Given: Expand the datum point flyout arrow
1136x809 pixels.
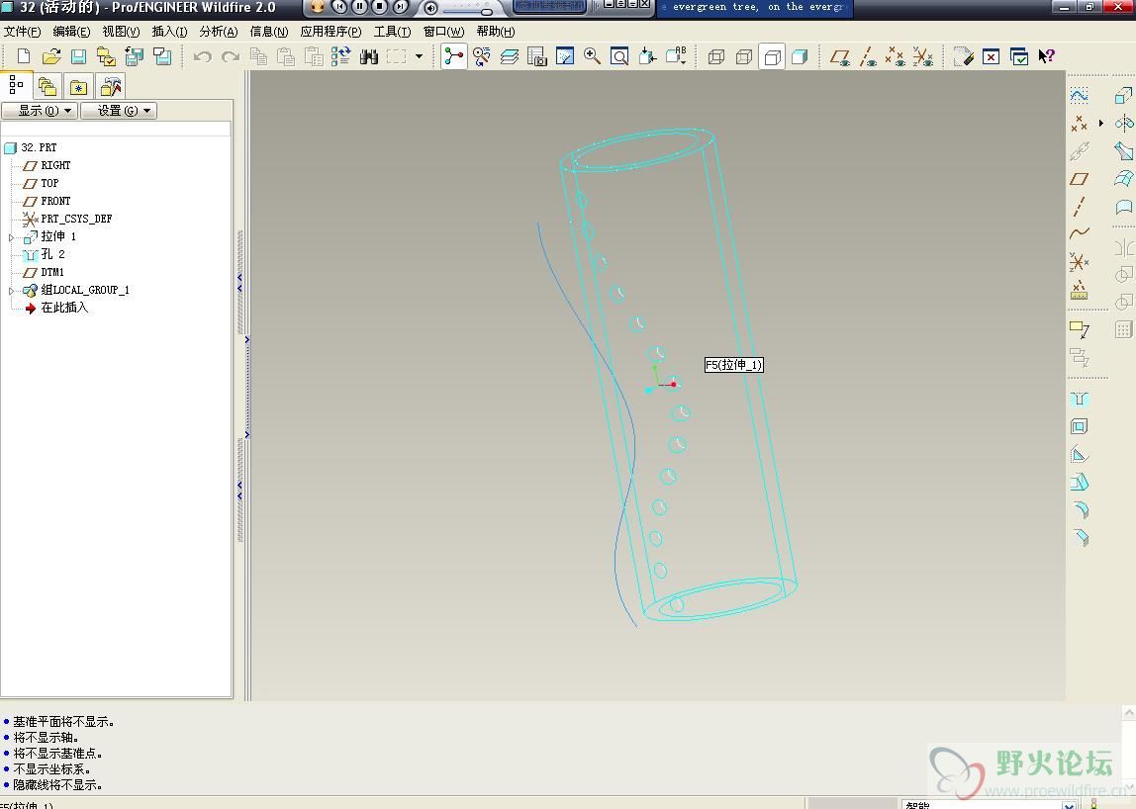Looking at the screenshot, I should tap(1101, 123).
